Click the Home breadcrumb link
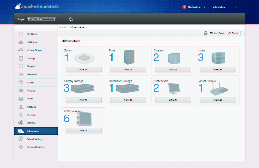This screenshot has height=168, width=259. (62, 27)
